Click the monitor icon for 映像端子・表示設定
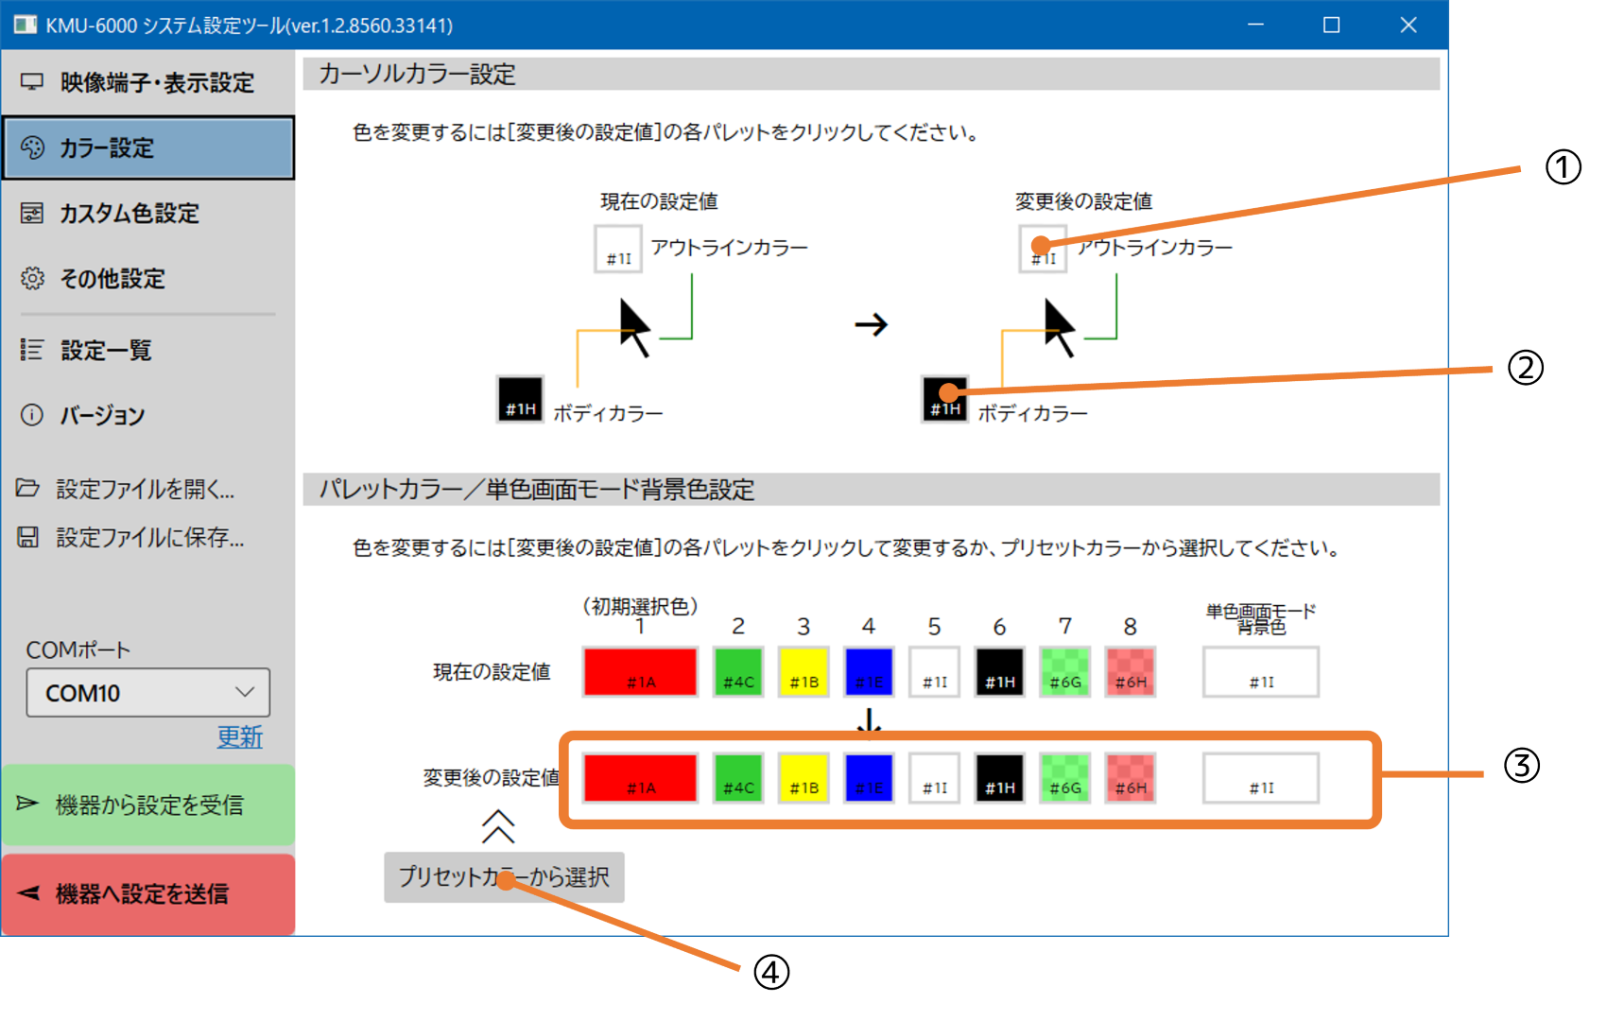1607x1021 pixels. tap(32, 82)
